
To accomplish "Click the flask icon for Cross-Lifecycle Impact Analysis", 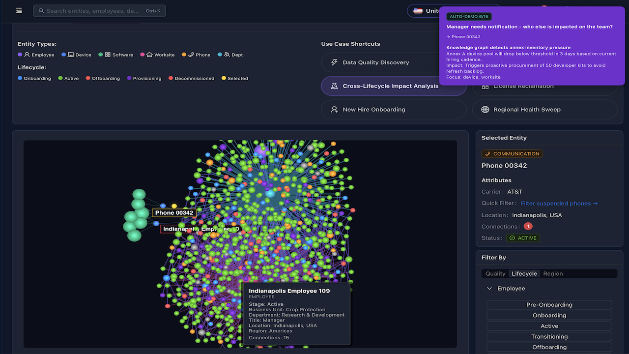I will (335, 86).
